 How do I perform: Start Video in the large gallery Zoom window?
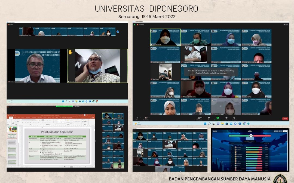coord(146,118)
